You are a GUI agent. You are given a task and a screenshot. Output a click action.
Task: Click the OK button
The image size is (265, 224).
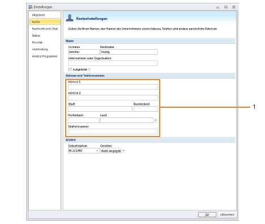click(x=207, y=214)
